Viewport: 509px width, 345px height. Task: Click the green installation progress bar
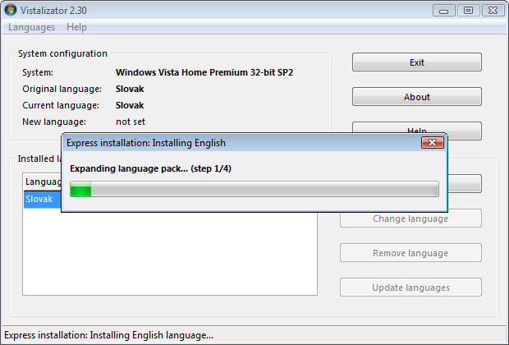[254, 191]
